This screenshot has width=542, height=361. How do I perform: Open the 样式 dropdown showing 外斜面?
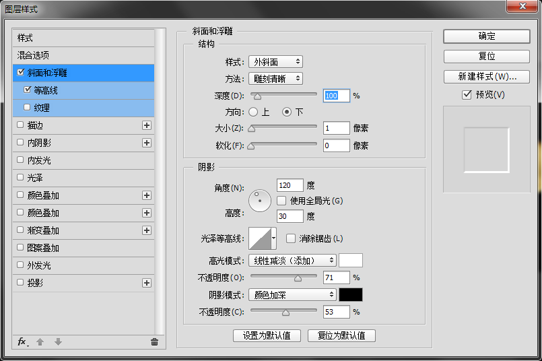click(275, 62)
